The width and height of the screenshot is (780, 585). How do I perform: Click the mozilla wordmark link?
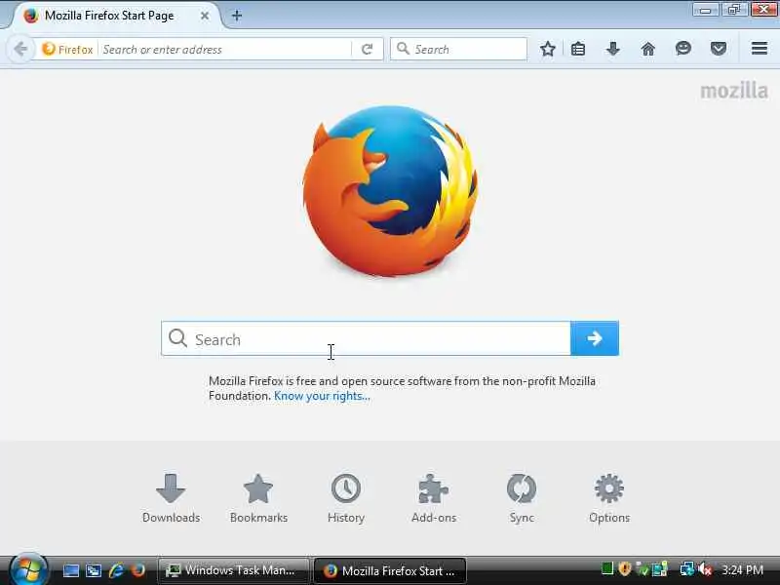(x=734, y=91)
